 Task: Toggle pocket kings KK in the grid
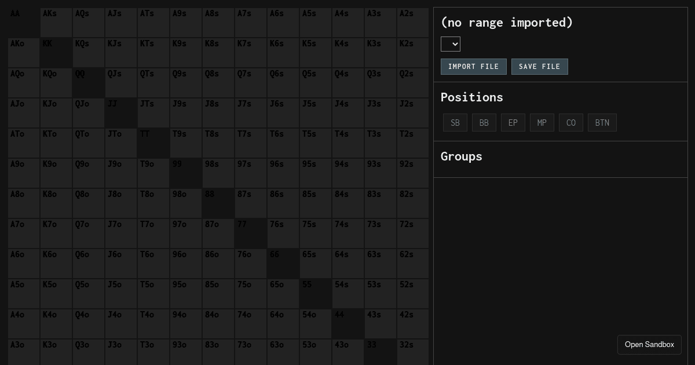pyautogui.click(x=56, y=52)
